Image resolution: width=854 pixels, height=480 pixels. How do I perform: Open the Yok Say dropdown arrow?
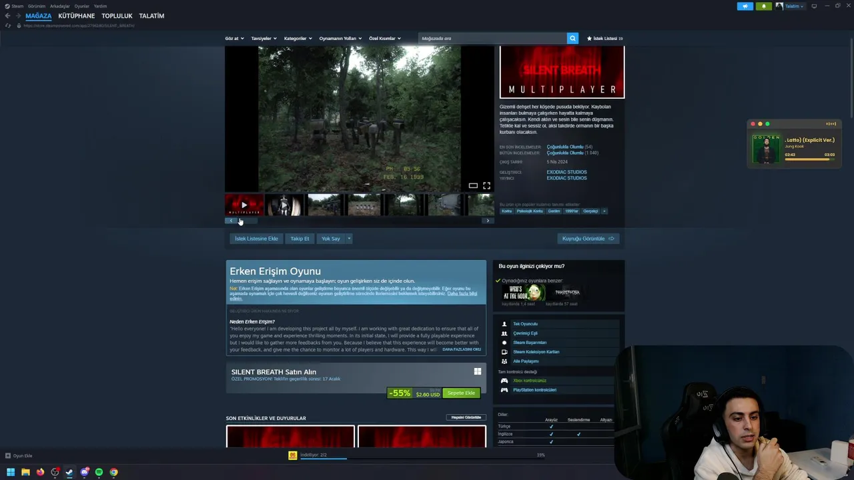point(348,239)
